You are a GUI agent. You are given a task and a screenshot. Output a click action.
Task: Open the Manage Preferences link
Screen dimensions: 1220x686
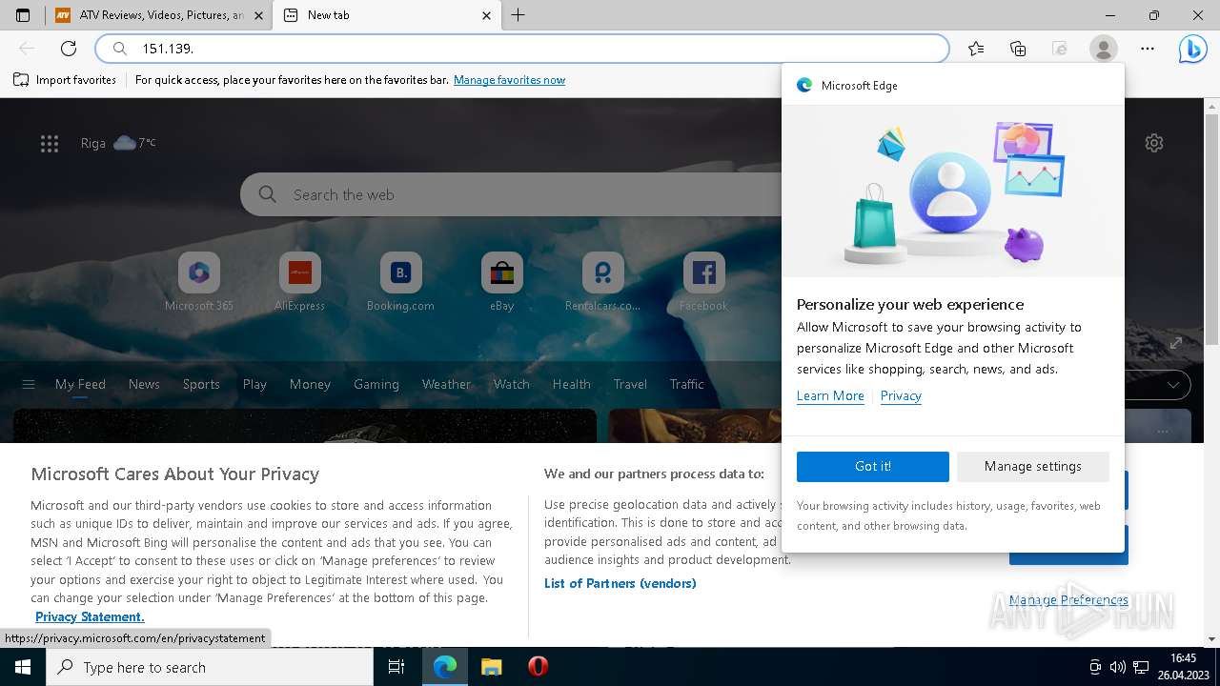tap(1068, 600)
